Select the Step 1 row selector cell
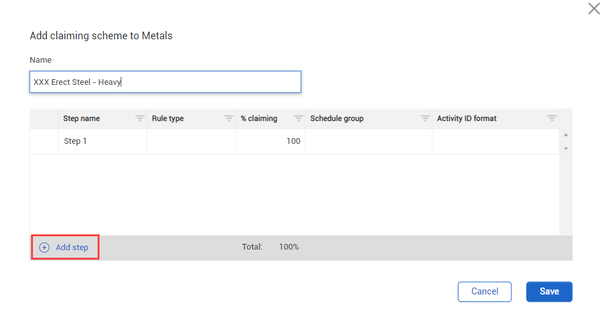 point(44,141)
